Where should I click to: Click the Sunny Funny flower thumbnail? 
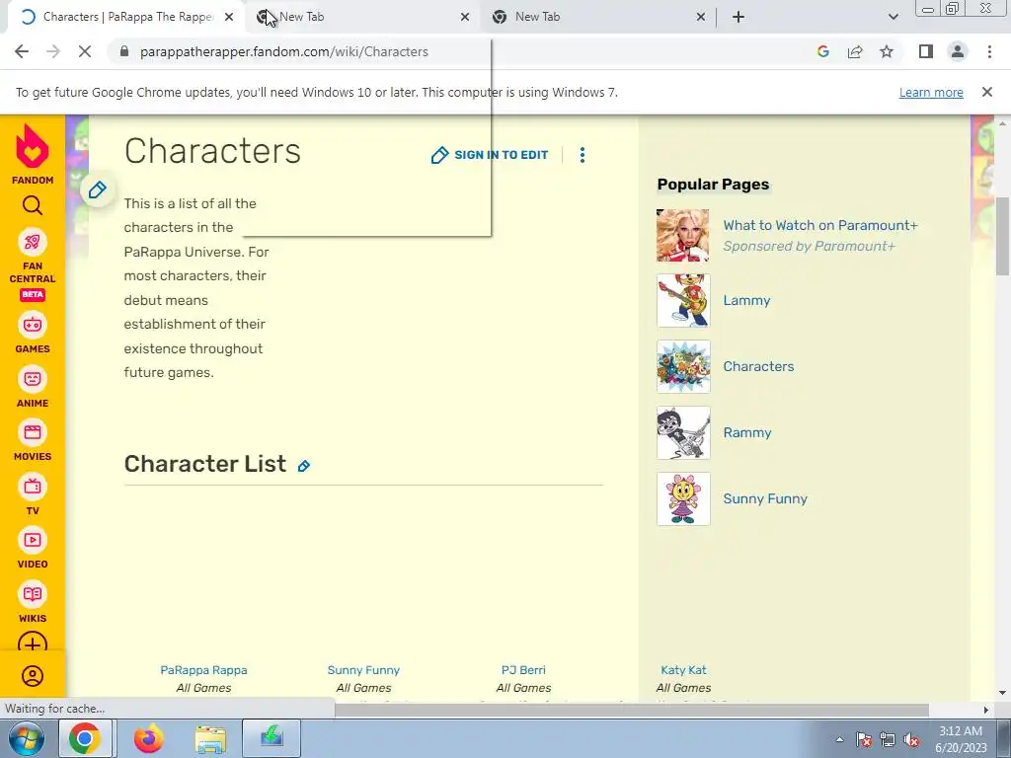pyautogui.click(x=683, y=498)
